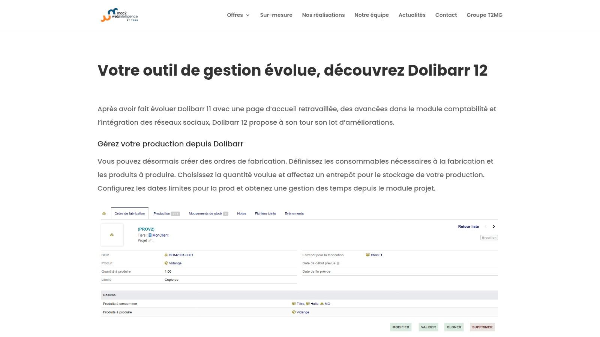Open the Fichiers joints tab
This screenshot has width=600, height=337.
pyautogui.click(x=265, y=213)
